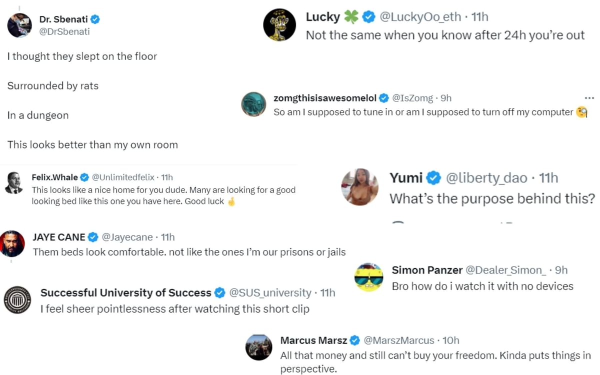Open the @SUS_university handle link
This screenshot has width=600, height=375.
[x=269, y=292]
